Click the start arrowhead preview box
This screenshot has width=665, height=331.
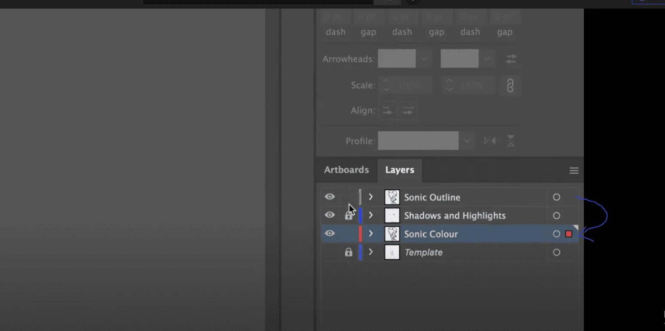(397, 59)
